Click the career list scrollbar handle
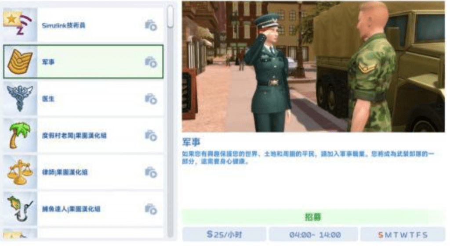Viewport: 450px width, 247px height. [x=171, y=17]
